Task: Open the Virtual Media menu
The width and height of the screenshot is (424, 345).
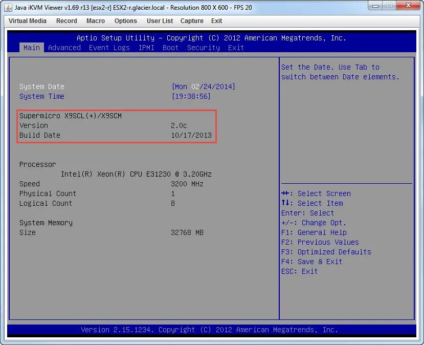Action: [x=27, y=21]
